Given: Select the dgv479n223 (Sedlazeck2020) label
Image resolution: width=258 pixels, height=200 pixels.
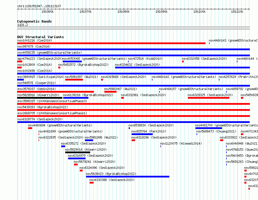Looking at the screenshot, I should point(40,59).
